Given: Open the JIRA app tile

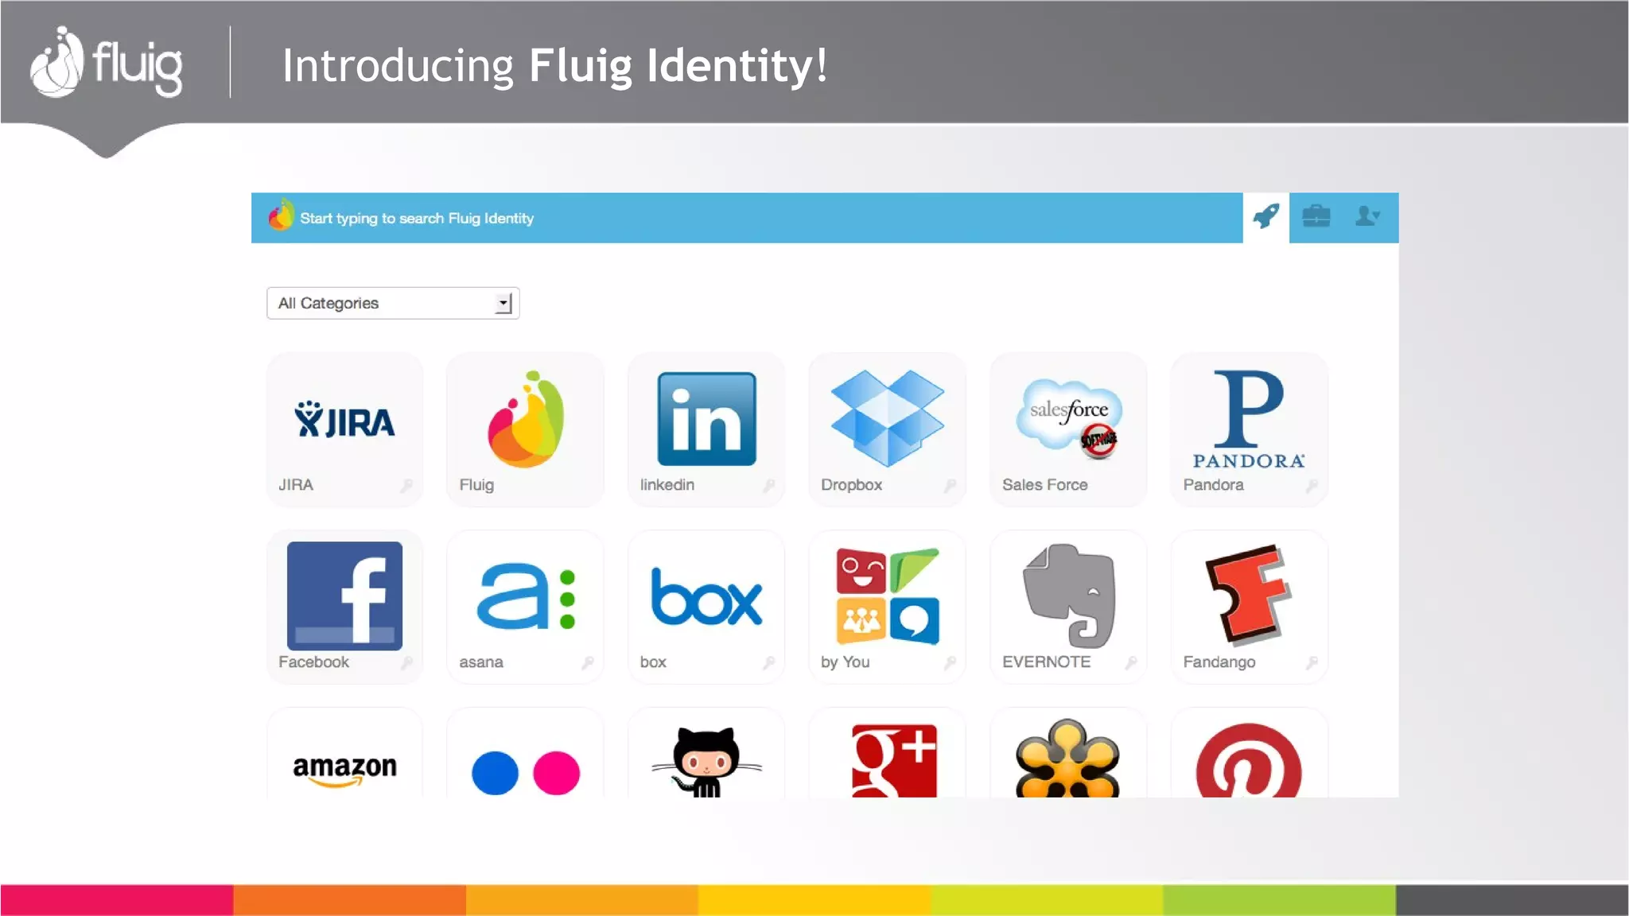Looking at the screenshot, I should click(x=344, y=429).
